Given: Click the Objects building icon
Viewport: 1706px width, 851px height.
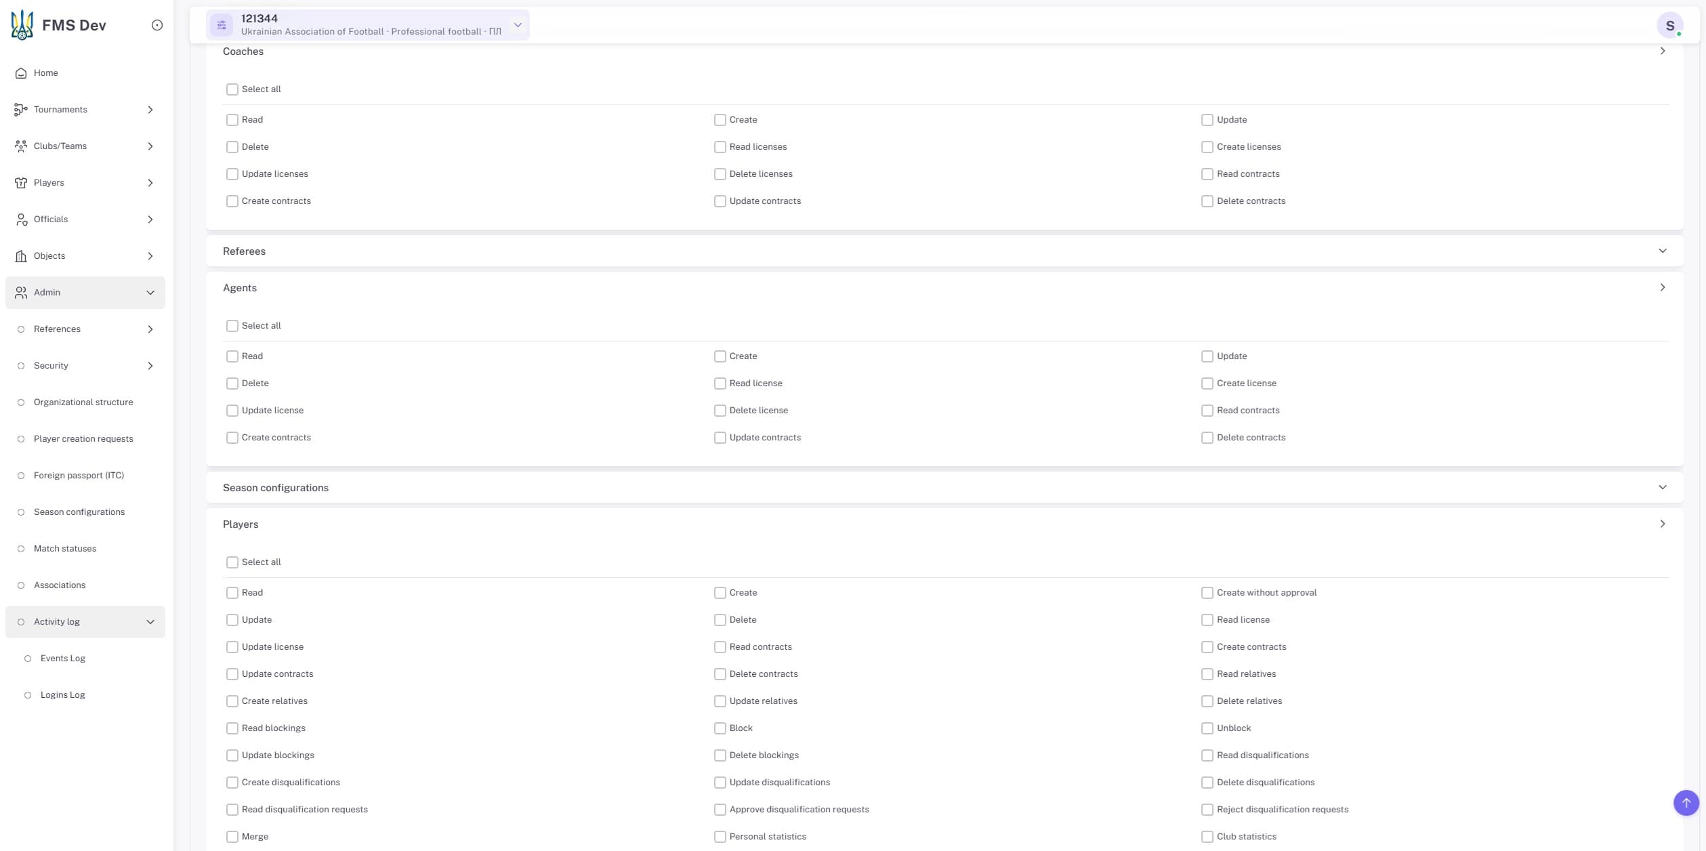Looking at the screenshot, I should (21, 256).
